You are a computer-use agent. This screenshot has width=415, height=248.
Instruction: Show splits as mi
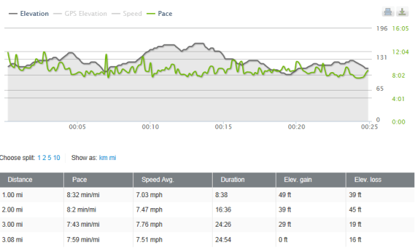pyautogui.click(x=112, y=158)
